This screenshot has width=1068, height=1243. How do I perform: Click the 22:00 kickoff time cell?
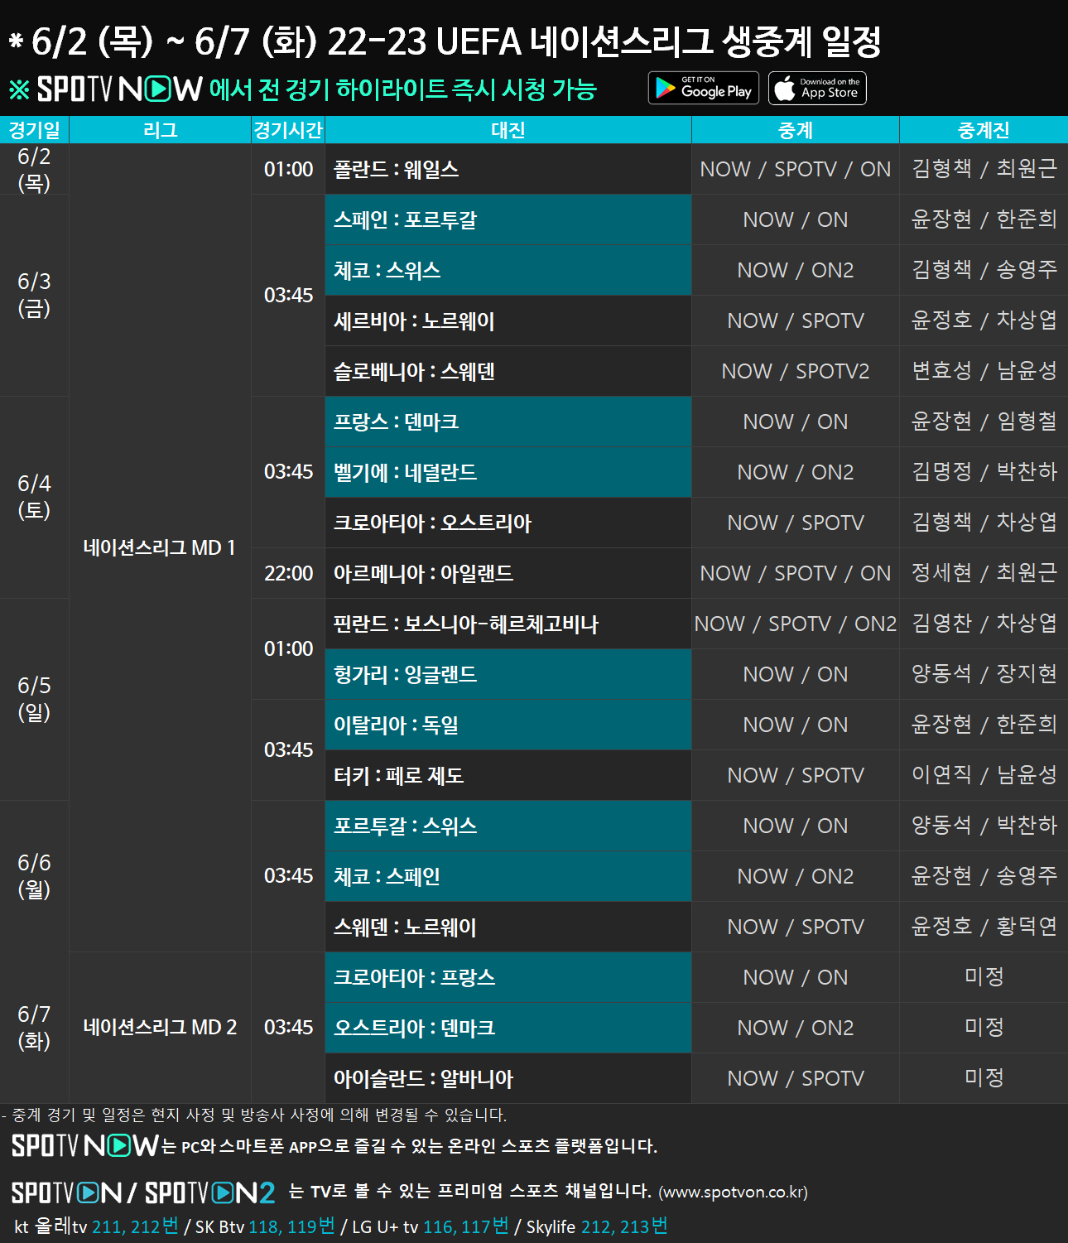click(288, 574)
